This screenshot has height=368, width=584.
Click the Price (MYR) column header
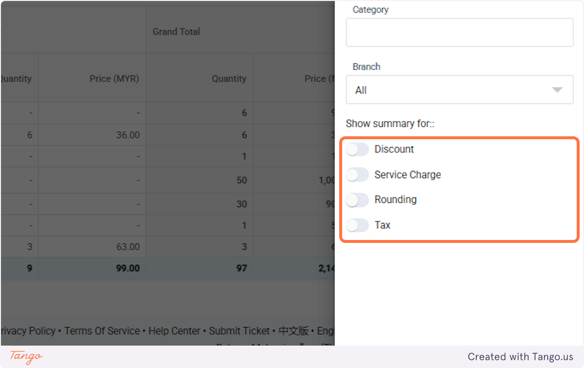(92, 78)
